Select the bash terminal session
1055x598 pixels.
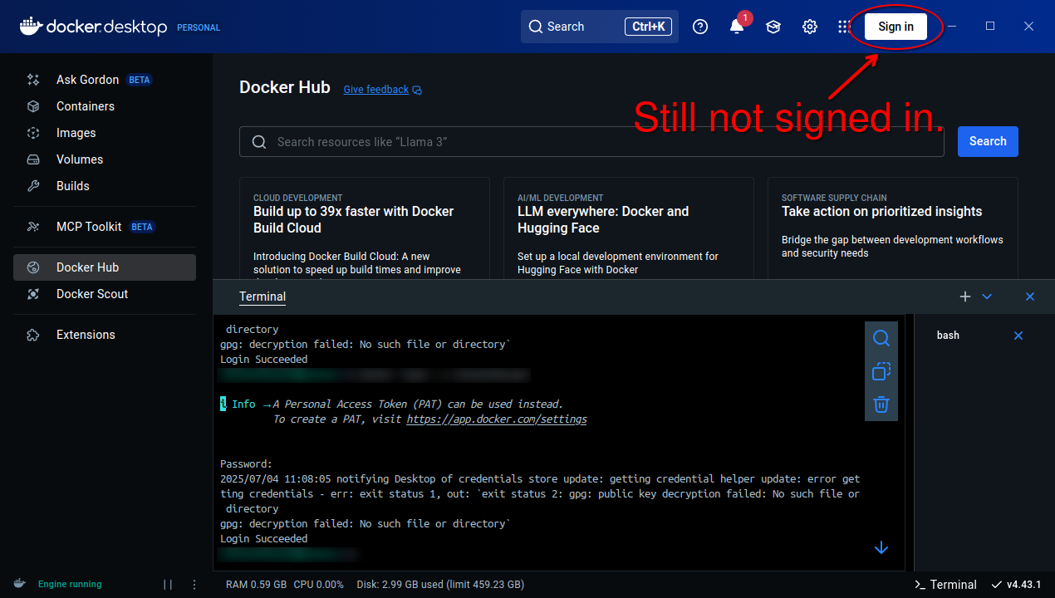pyautogui.click(x=948, y=336)
